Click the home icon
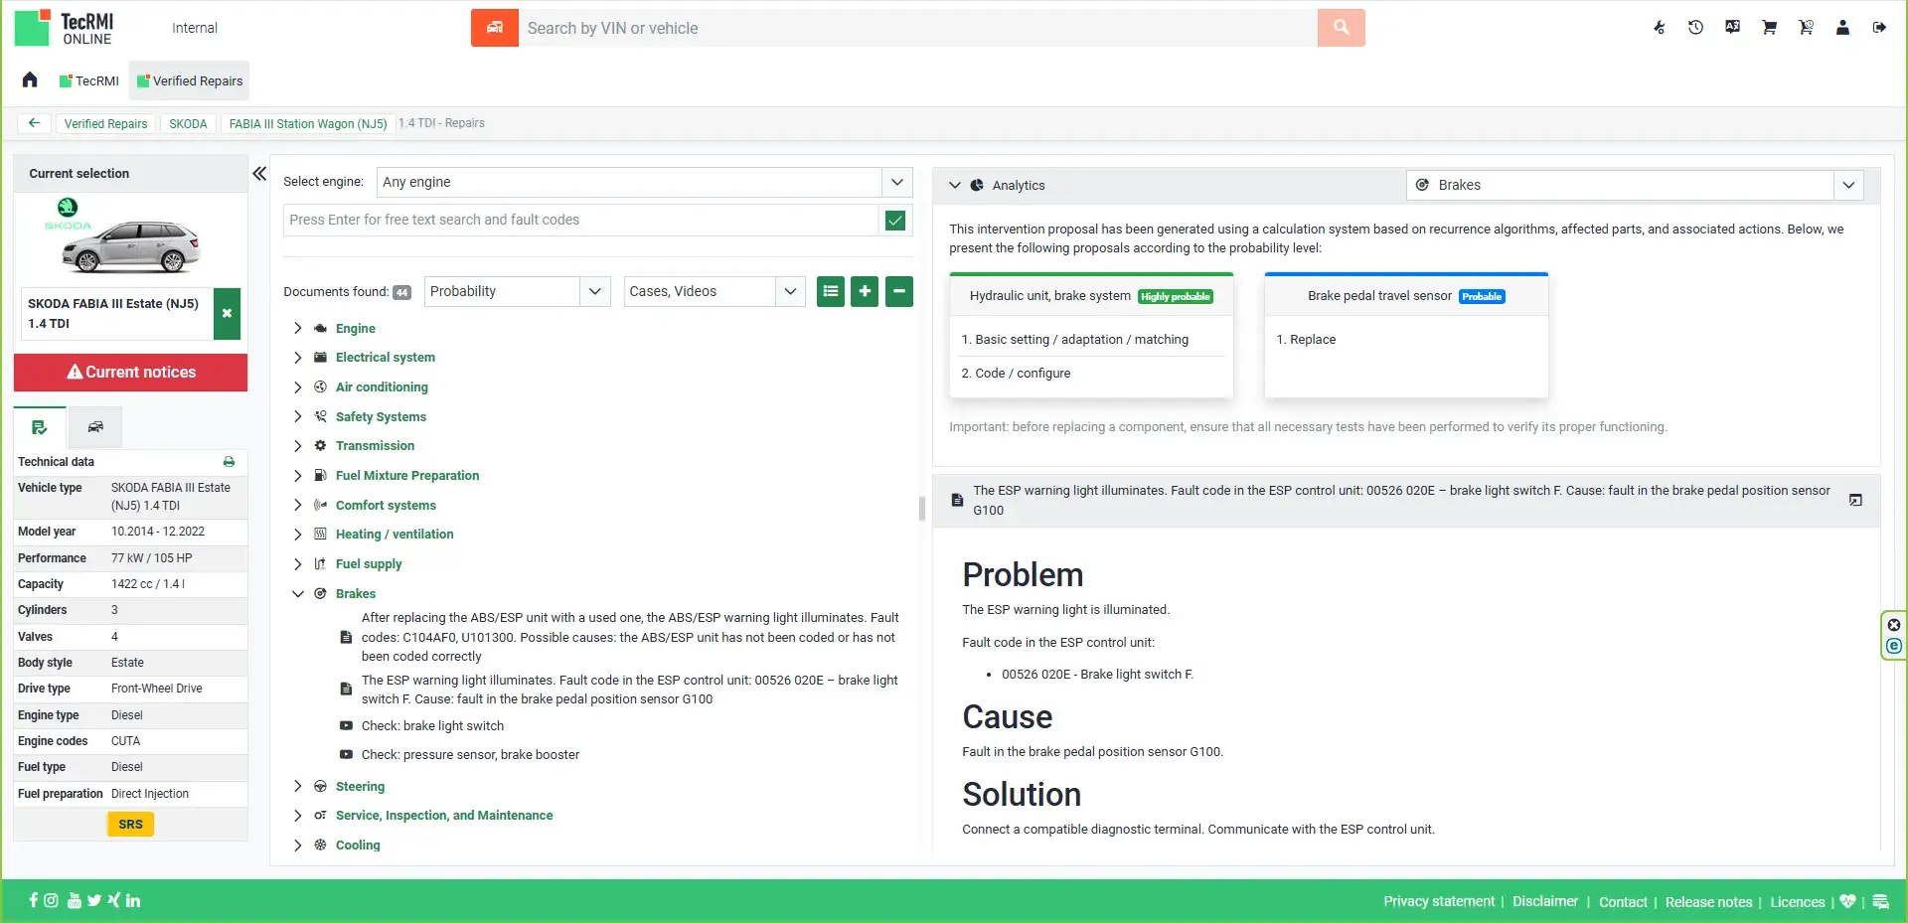 (x=30, y=80)
